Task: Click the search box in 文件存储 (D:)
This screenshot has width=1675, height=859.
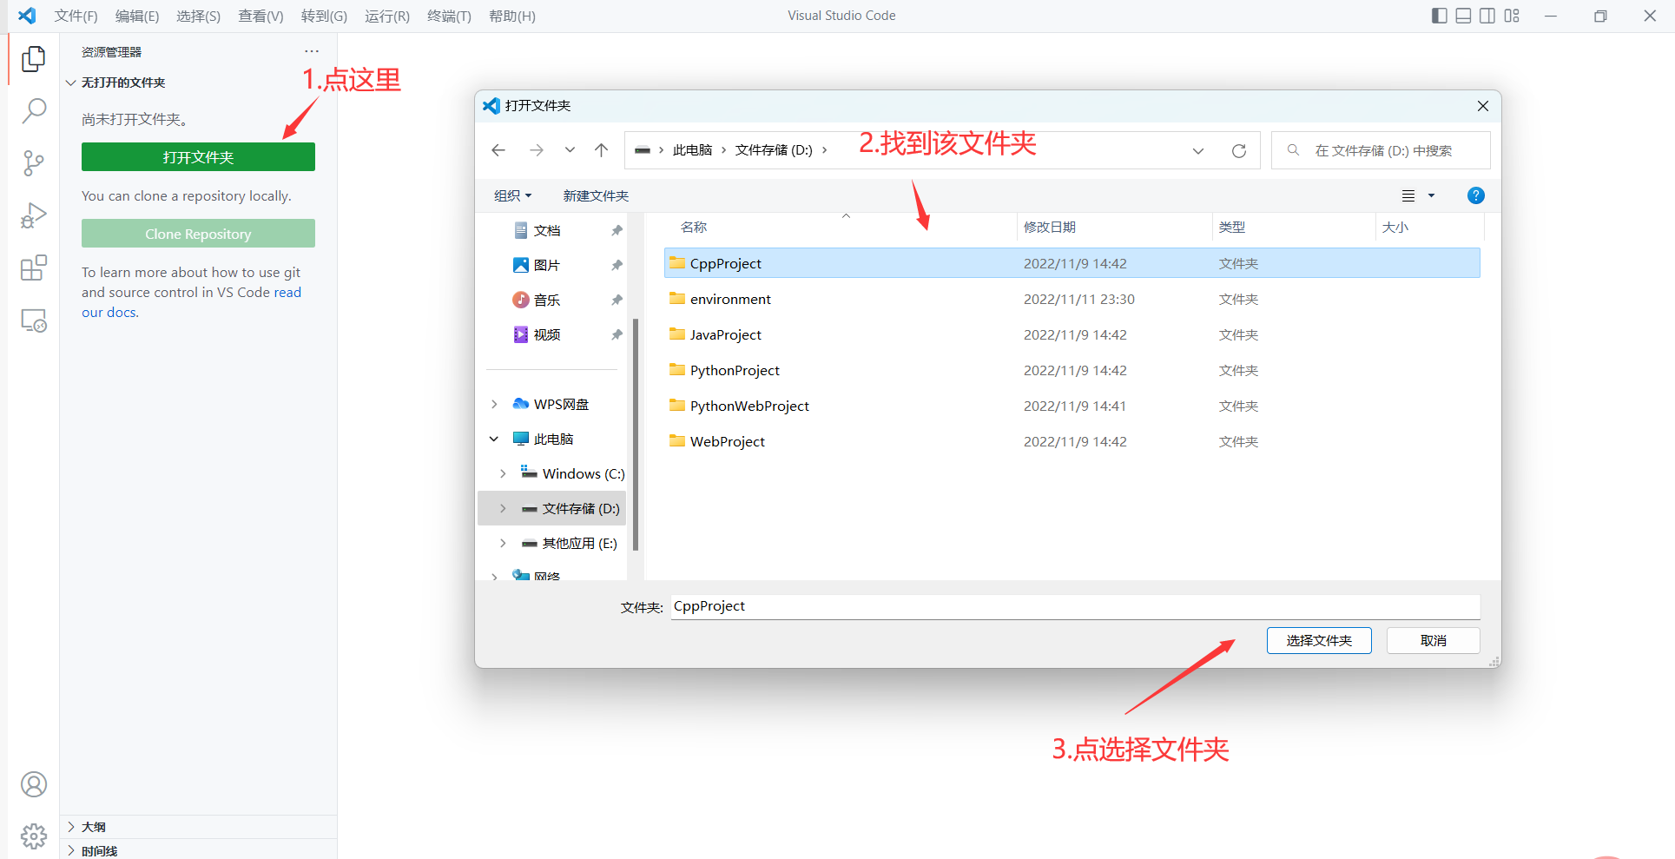Action: 1381,150
